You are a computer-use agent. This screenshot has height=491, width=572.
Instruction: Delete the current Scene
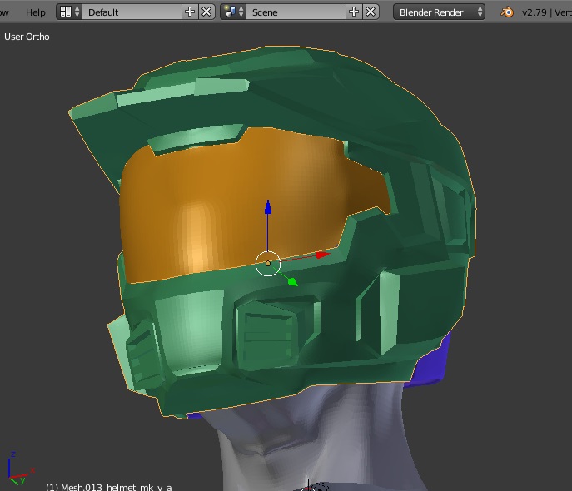tap(371, 12)
